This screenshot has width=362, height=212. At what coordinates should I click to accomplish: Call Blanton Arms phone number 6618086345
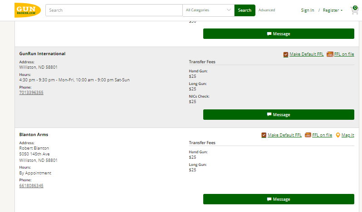coord(31,186)
